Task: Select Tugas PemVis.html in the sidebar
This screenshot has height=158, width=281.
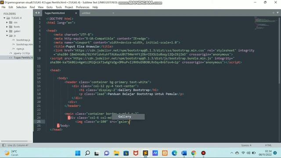Action: pos(23,57)
